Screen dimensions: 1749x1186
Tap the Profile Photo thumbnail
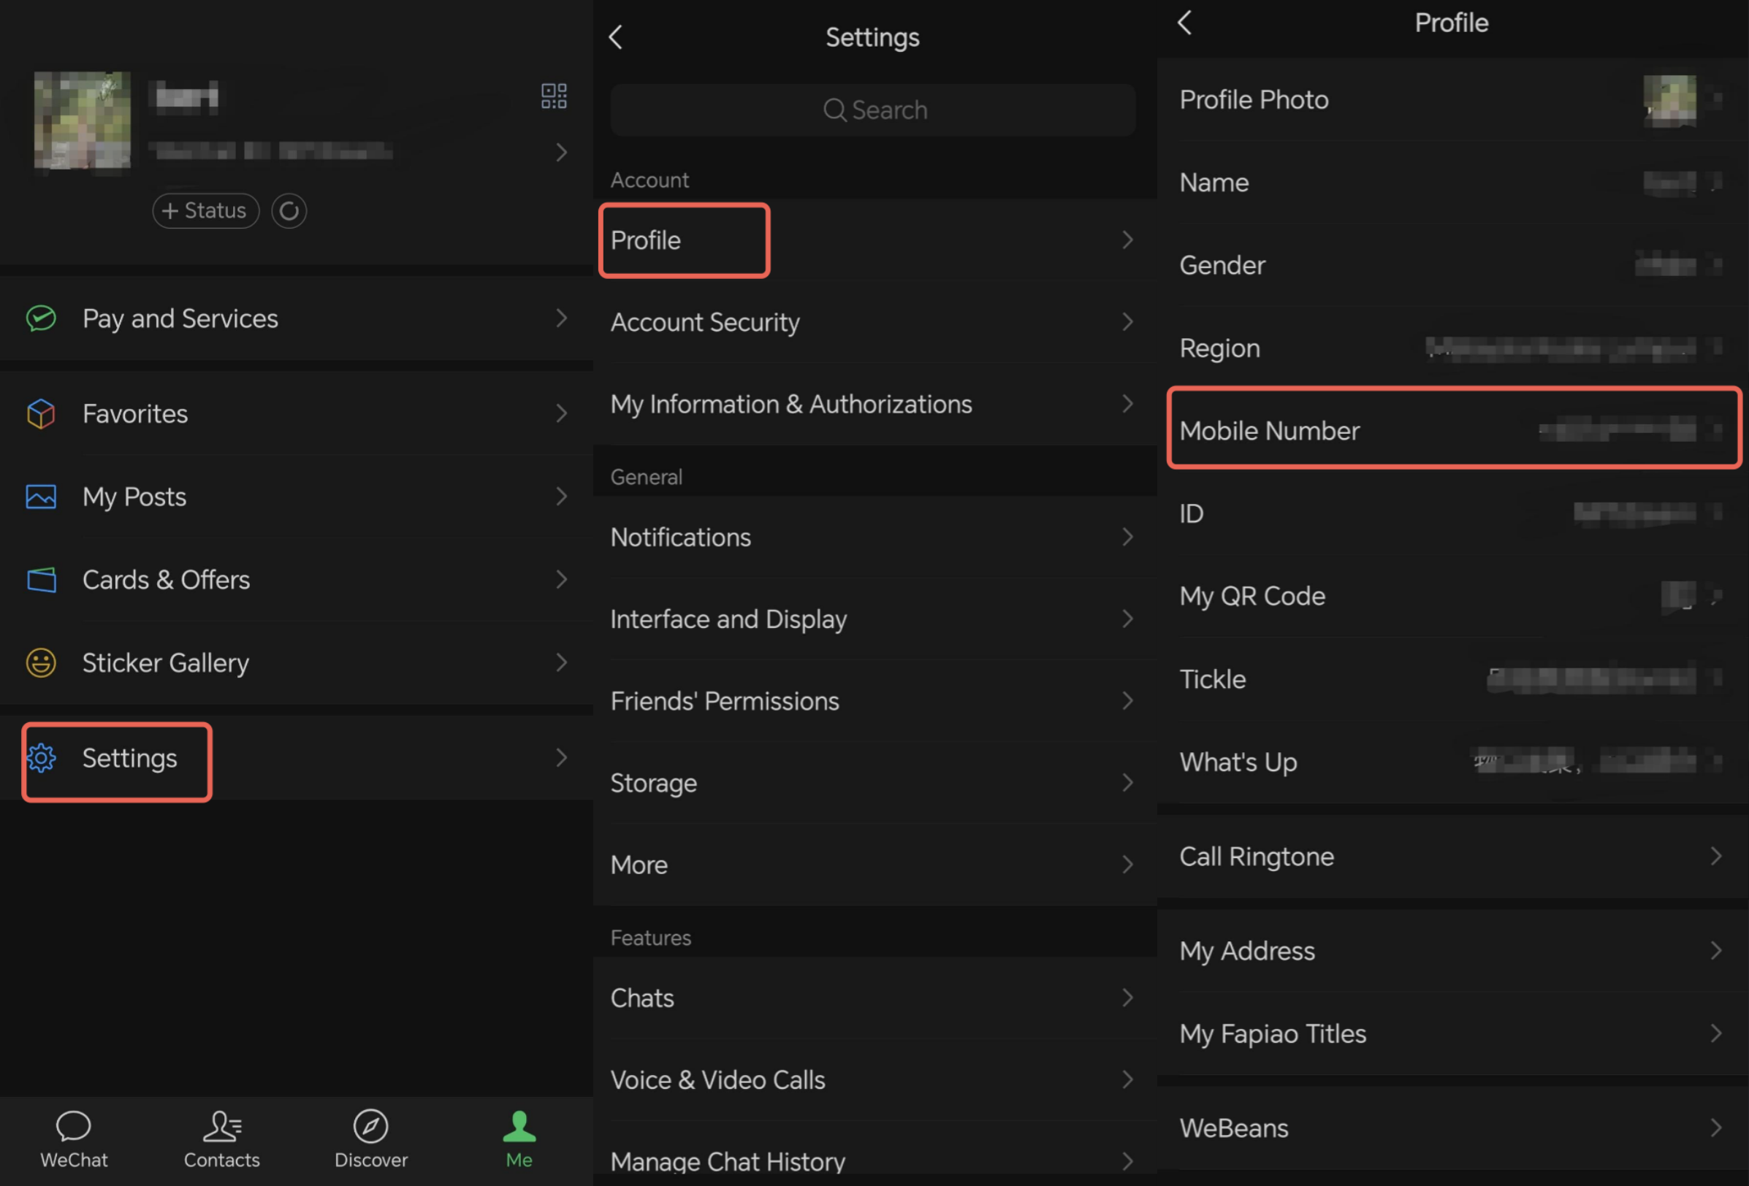(x=1669, y=100)
